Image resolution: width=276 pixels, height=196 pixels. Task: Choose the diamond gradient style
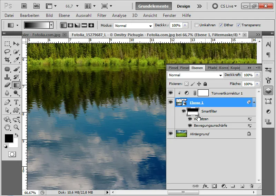[x=91, y=25]
